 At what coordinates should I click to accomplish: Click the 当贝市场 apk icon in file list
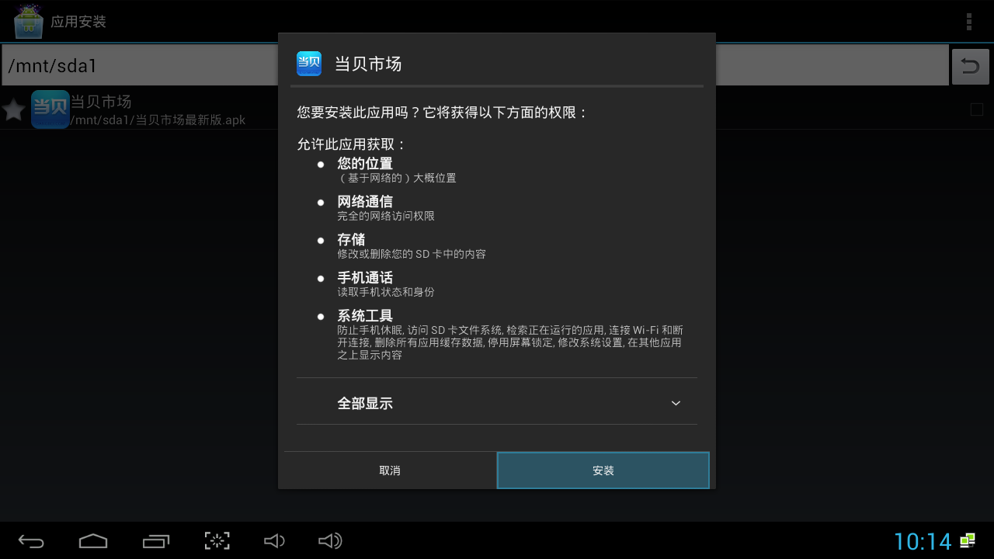coord(50,109)
